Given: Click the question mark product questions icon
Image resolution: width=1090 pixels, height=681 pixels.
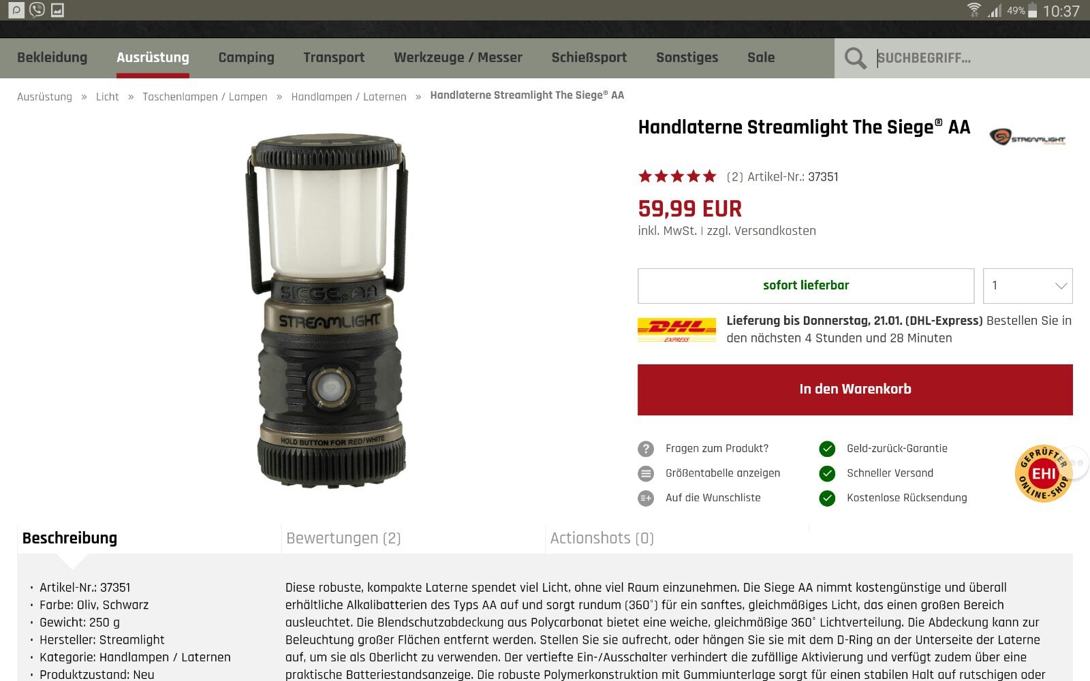Looking at the screenshot, I should tap(645, 449).
